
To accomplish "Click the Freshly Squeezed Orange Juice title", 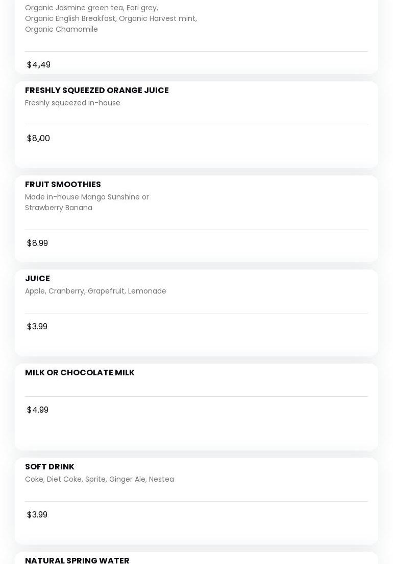I will tap(96, 91).
